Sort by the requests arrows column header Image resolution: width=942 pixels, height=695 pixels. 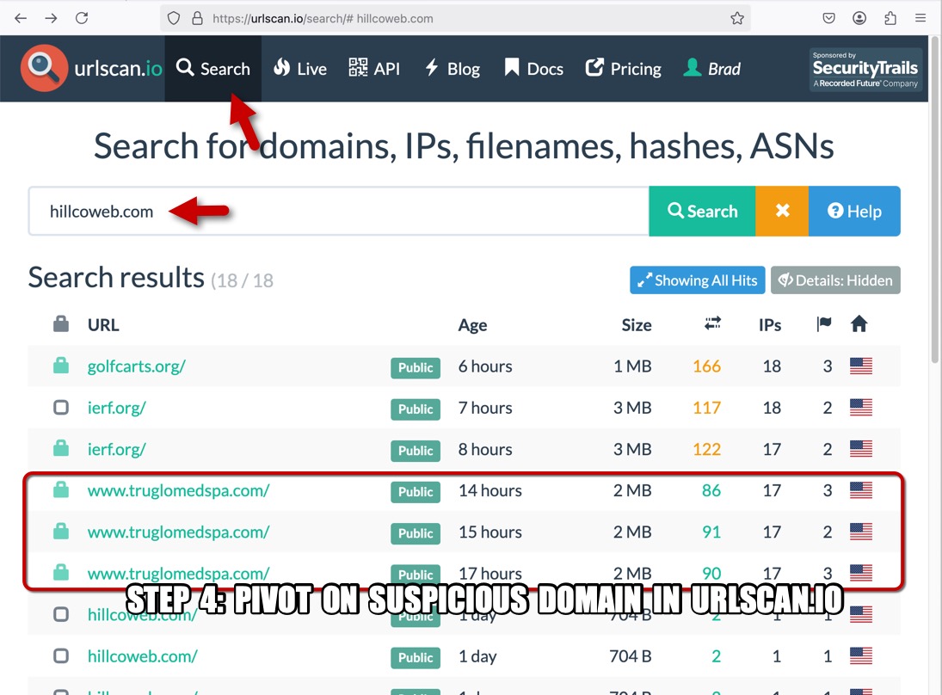(x=712, y=323)
